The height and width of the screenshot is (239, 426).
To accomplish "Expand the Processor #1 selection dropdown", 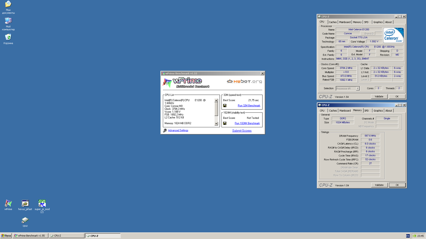I will click(358, 89).
